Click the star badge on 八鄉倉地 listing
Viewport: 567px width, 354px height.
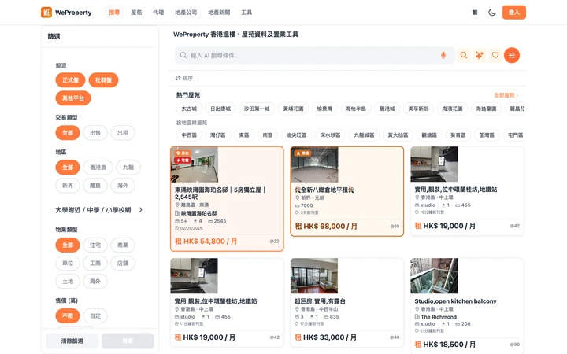click(x=302, y=153)
